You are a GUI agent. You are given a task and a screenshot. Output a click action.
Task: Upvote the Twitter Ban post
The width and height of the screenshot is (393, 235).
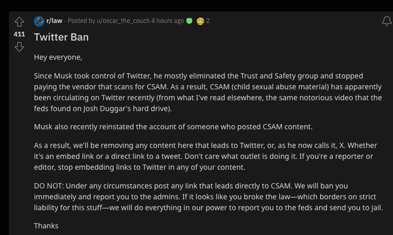tap(19, 22)
